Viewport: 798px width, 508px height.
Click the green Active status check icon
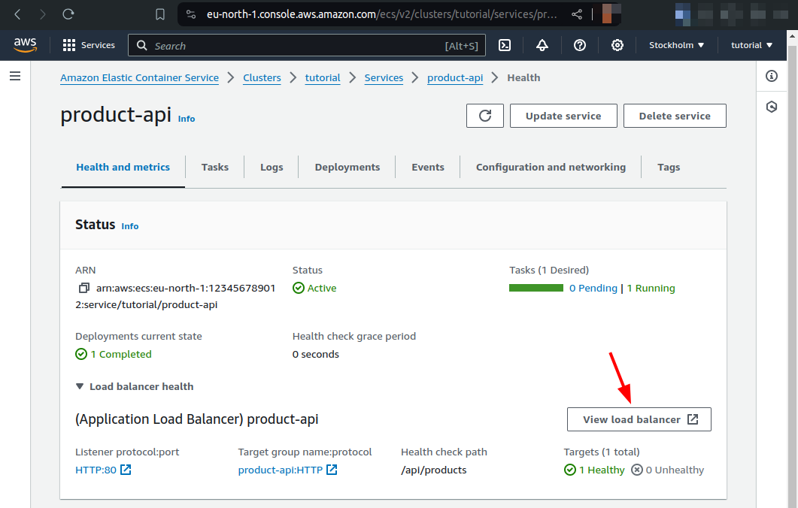tap(299, 289)
